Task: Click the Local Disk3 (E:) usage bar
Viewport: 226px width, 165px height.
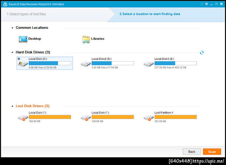Action: tap(176, 63)
